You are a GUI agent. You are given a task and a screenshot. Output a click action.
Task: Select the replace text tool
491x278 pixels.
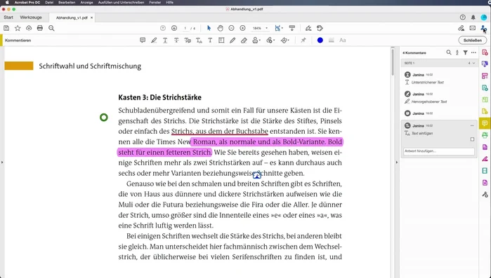pyautogui.click(x=188, y=40)
